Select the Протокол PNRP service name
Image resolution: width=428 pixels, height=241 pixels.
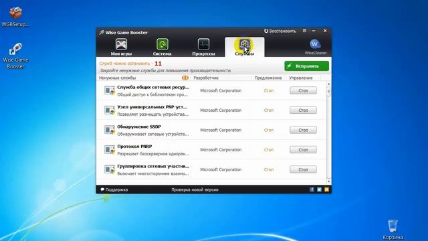click(134, 147)
